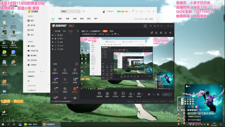This screenshot has width=225, height=127.
Task: Click 取消 button beside stream title
Action: (x=111, y=31)
